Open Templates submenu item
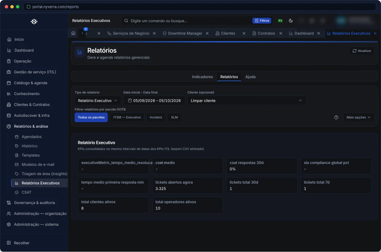This screenshot has width=381, height=252. point(39,155)
